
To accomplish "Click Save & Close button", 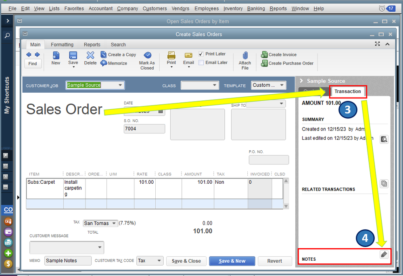I will 186,261.
